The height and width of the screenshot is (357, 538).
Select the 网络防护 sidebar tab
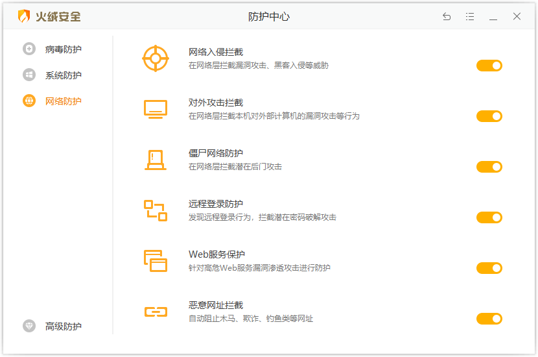click(x=63, y=101)
